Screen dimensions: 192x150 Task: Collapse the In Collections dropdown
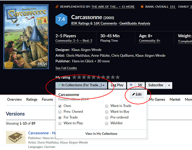pyautogui.click(x=81, y=85)
